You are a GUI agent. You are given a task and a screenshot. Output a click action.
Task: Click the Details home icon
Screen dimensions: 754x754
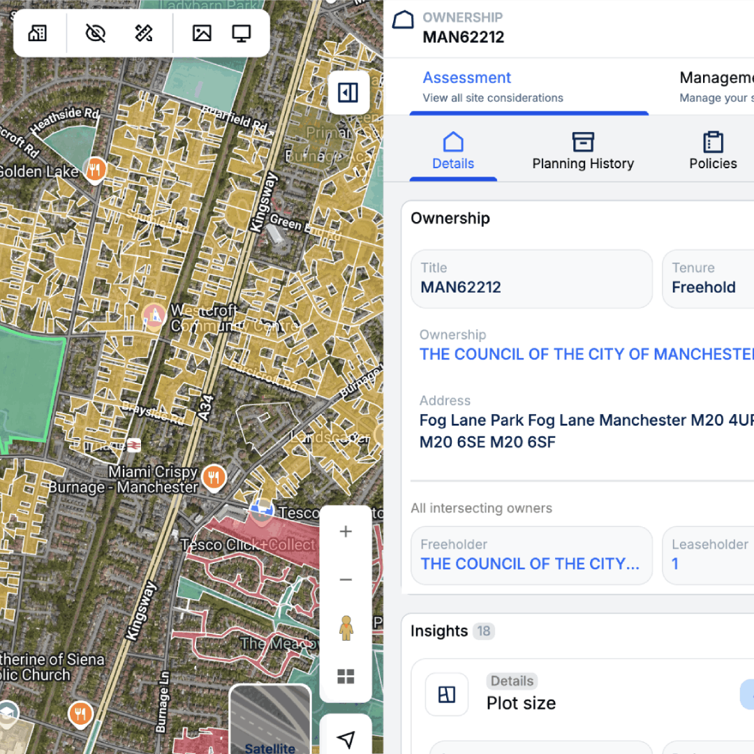(453, 142)
